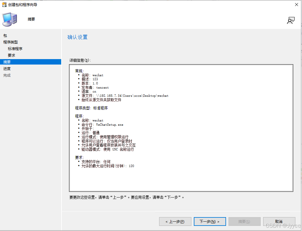Click the 上一步 button
Image resolution: width=302 pixels, height=231 pixels.
(x=175, y=221)
